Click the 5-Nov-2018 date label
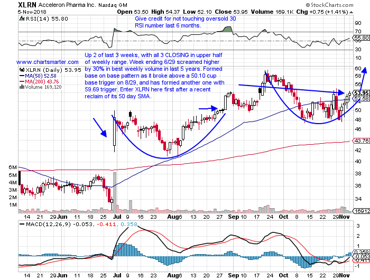The image size is (370, 280). [32, 12]
